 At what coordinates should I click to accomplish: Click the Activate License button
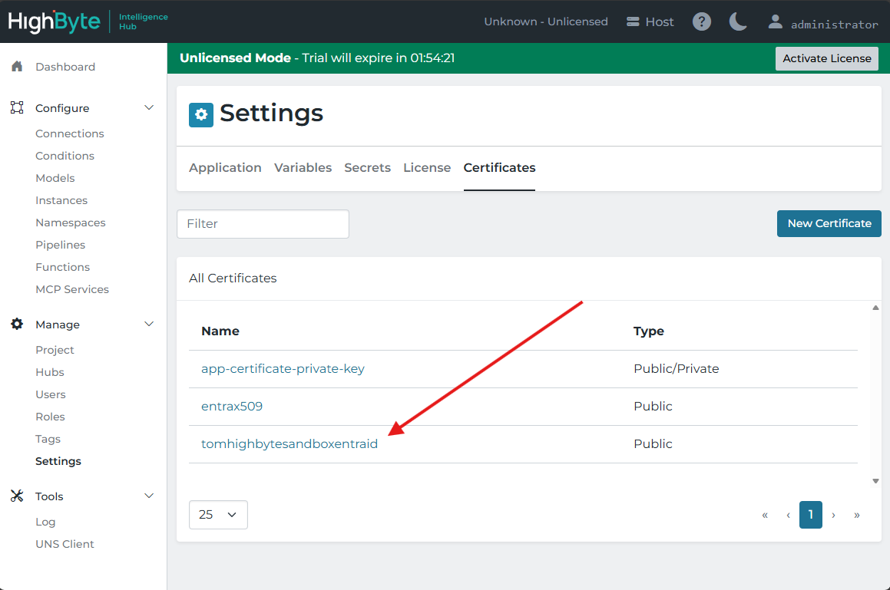pyautogui.click(x=826, y=58)
